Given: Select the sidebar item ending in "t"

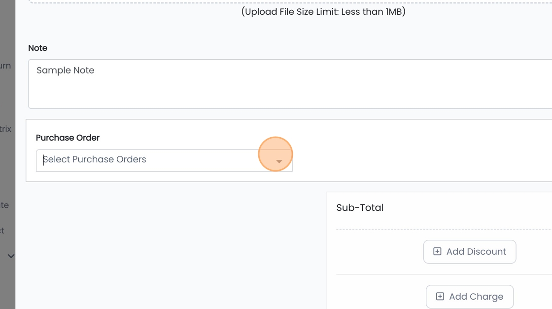Looking at the screenshot, I should [2, 231].
